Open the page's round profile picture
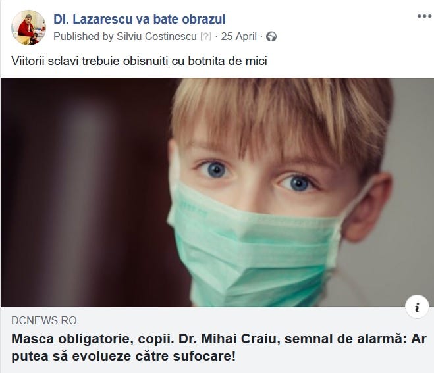This screenshot has height=373, width=434. tap(28, 28)
